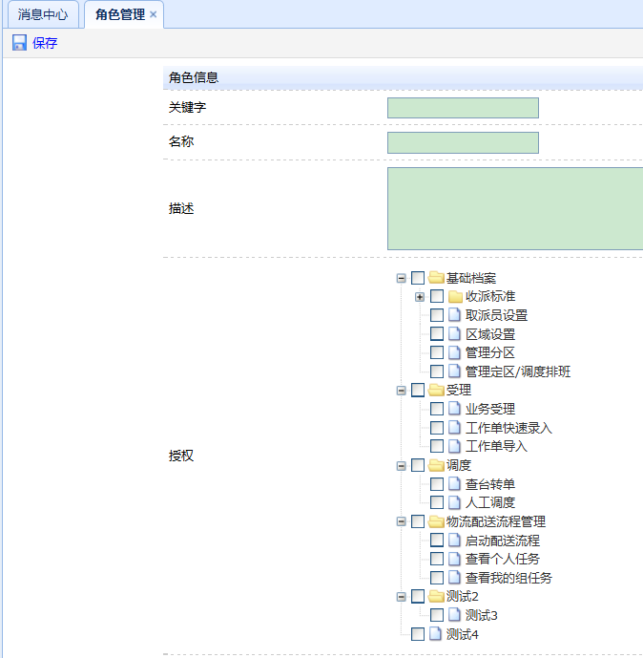The image size is (643, 658).
Task: Click the 业务受理 page icon
Action: (x=454, y=409)
